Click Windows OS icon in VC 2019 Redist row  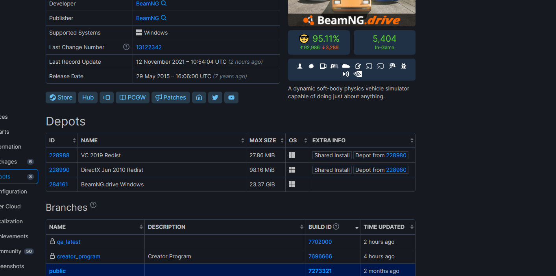pyautogui.click(x=292, y=155)
